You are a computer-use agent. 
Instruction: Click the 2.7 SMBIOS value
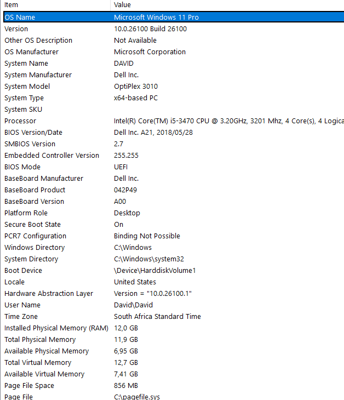click(x=118, y=144)
